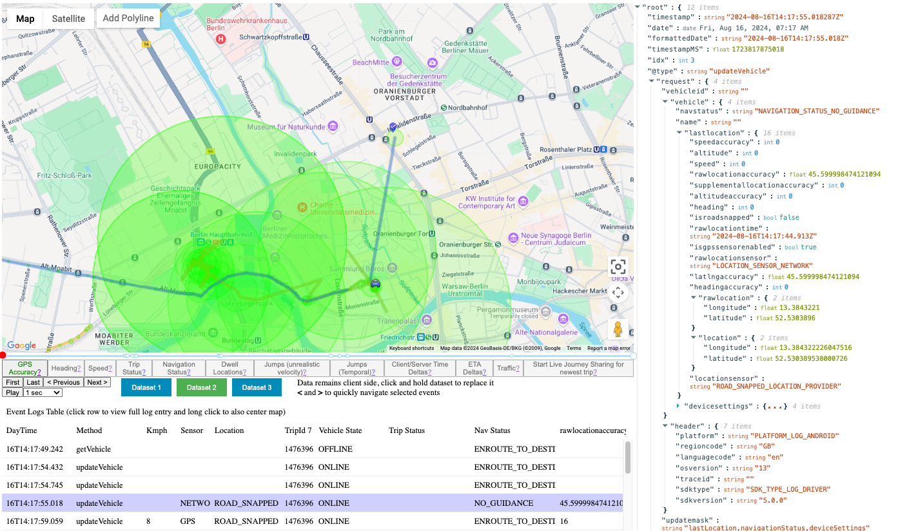Screen dimensions: 907x531
Task: Select the getVehicle OFFLINE log row
Action: [x=313, y=449]
